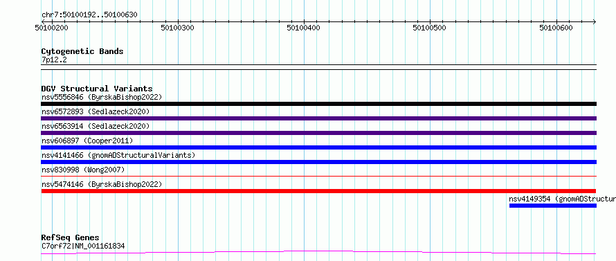
Task: Click the 7p12.2 cytogenetic band bar
Action: (x=318, y=67)
